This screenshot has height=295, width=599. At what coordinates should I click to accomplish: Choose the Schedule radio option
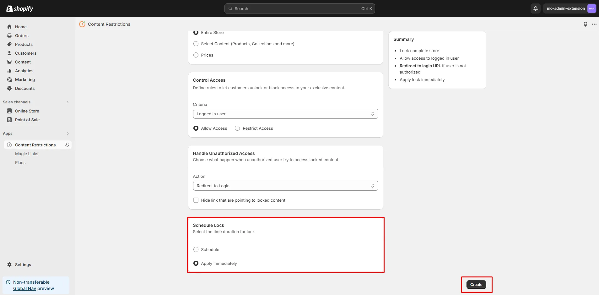pyautogui.click(x=196, y=249)
